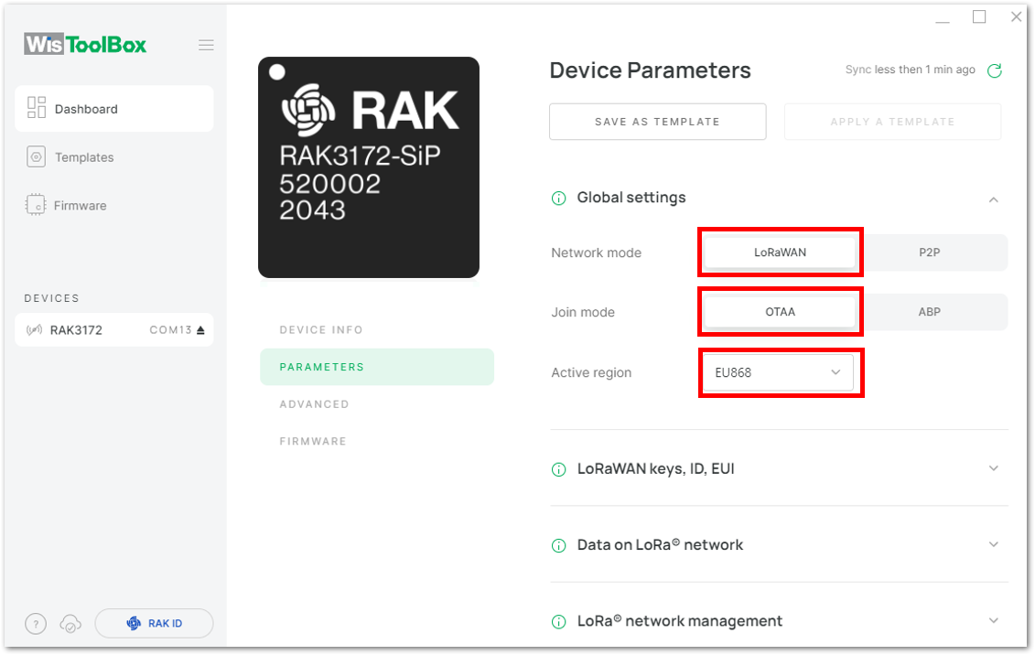Click the Active region label

coord(591,372)
